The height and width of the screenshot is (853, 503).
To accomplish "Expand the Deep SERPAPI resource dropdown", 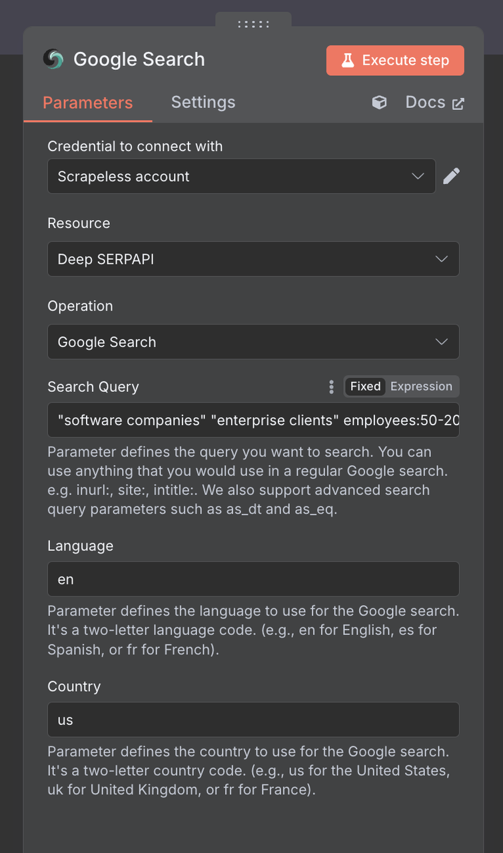I will click(x=253, y=259).
